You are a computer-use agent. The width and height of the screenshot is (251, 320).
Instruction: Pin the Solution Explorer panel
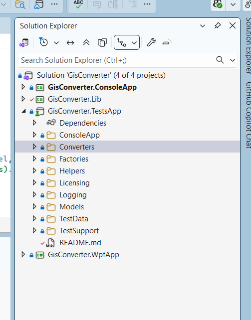[x=218, y=26]
